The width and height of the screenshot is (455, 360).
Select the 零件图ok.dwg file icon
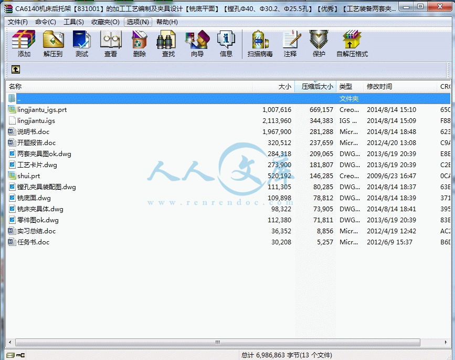point(12,220)
